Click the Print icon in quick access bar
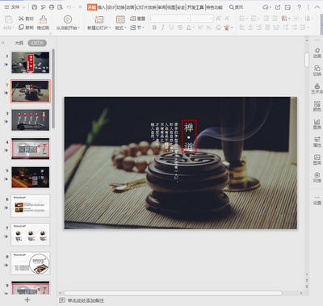The width and height of the screenshot is (323, 306). click(52, 7)
